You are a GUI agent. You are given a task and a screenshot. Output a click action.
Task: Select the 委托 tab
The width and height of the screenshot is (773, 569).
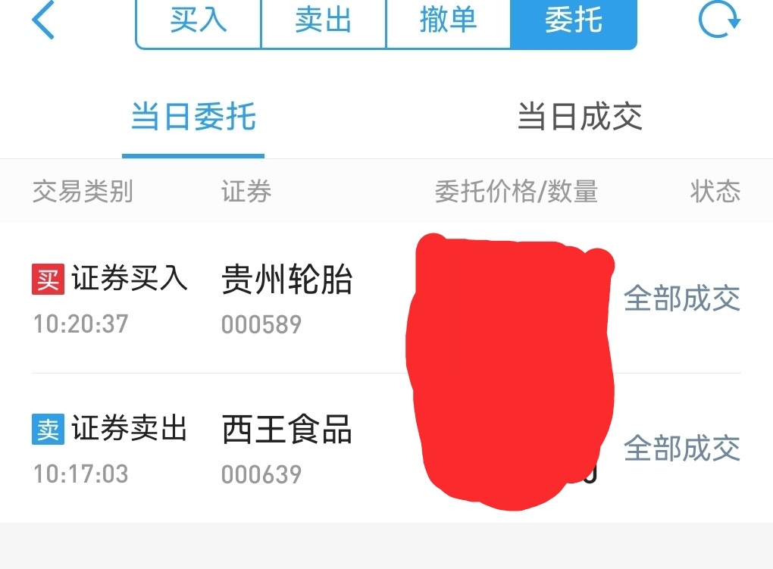574,20
